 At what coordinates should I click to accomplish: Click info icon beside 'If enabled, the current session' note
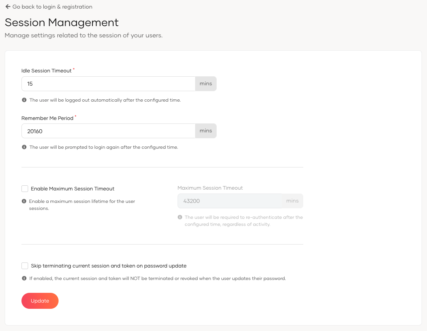(24, 278)
